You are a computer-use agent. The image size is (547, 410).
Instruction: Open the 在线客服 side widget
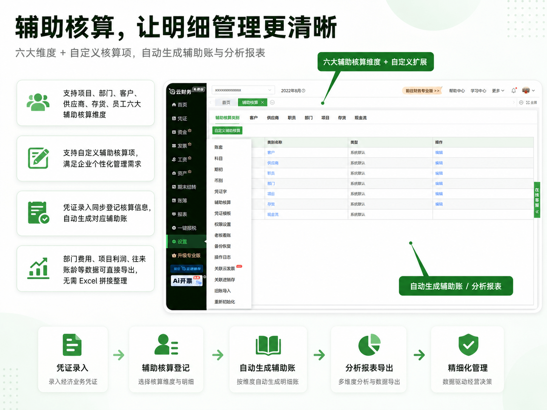[x=537, y=200]
